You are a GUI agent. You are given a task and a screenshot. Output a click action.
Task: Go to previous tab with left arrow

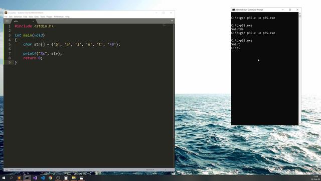coord(6,21)
